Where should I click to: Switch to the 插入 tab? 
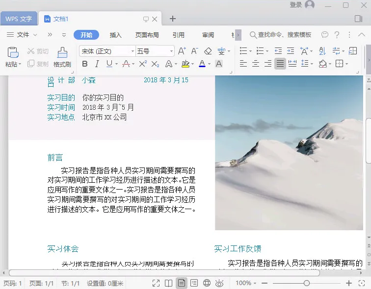click(115, 35)
